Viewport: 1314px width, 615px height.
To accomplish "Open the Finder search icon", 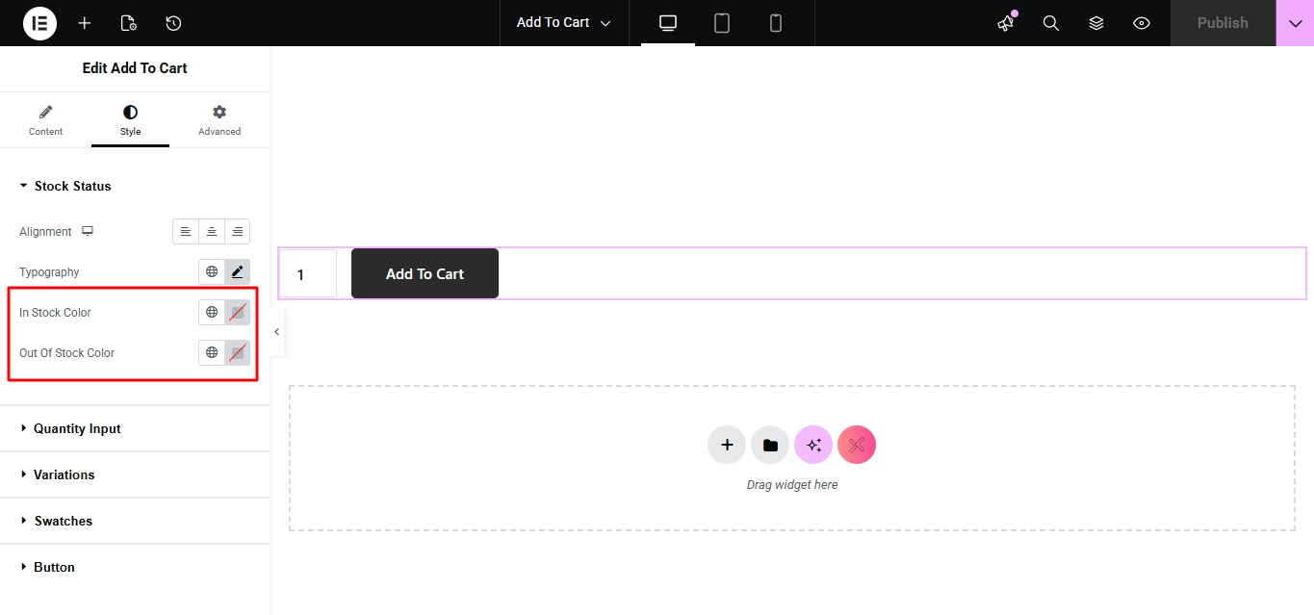I will click(1051, 23).
